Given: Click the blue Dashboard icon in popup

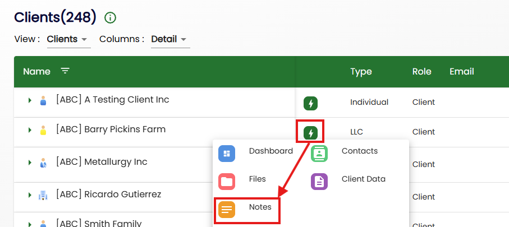Looking at the screenshot, I should pos(227,153).
